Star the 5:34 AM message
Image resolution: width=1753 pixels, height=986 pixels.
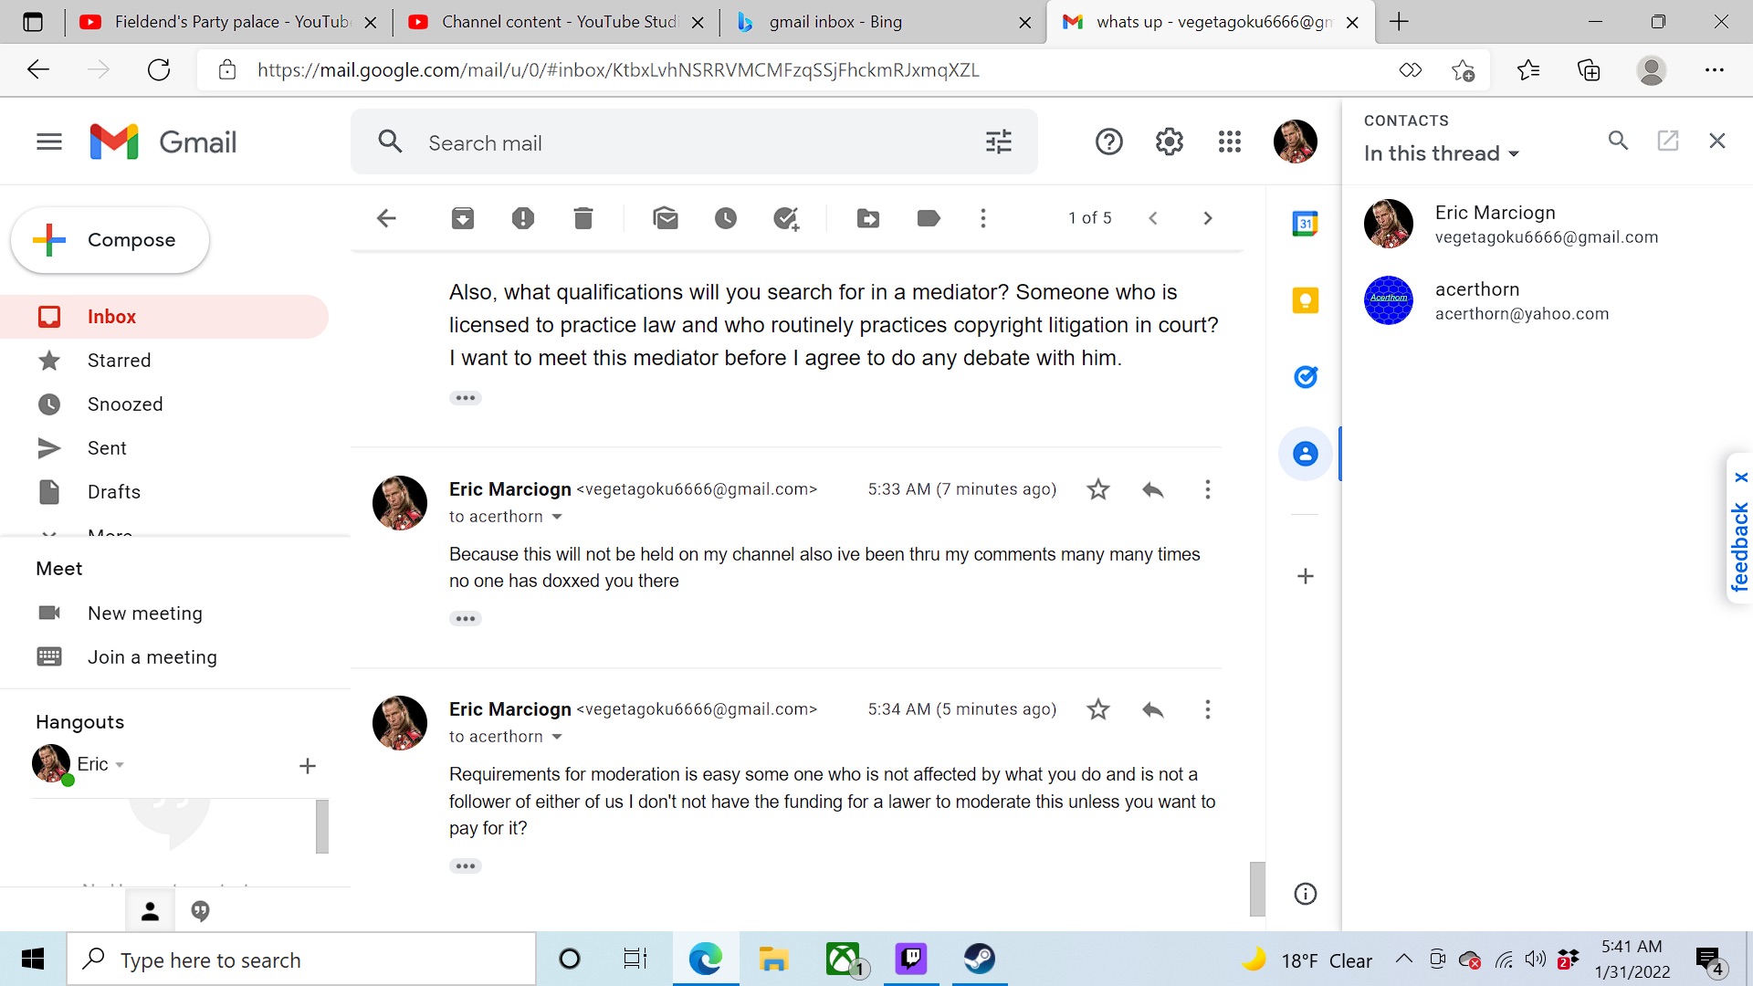pos(1098,709)
